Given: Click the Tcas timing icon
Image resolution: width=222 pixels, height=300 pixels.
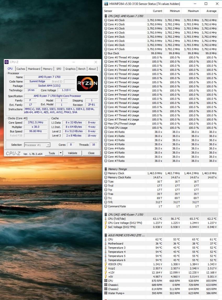Looking at the screenshot, I should click(x=106, y=182).
